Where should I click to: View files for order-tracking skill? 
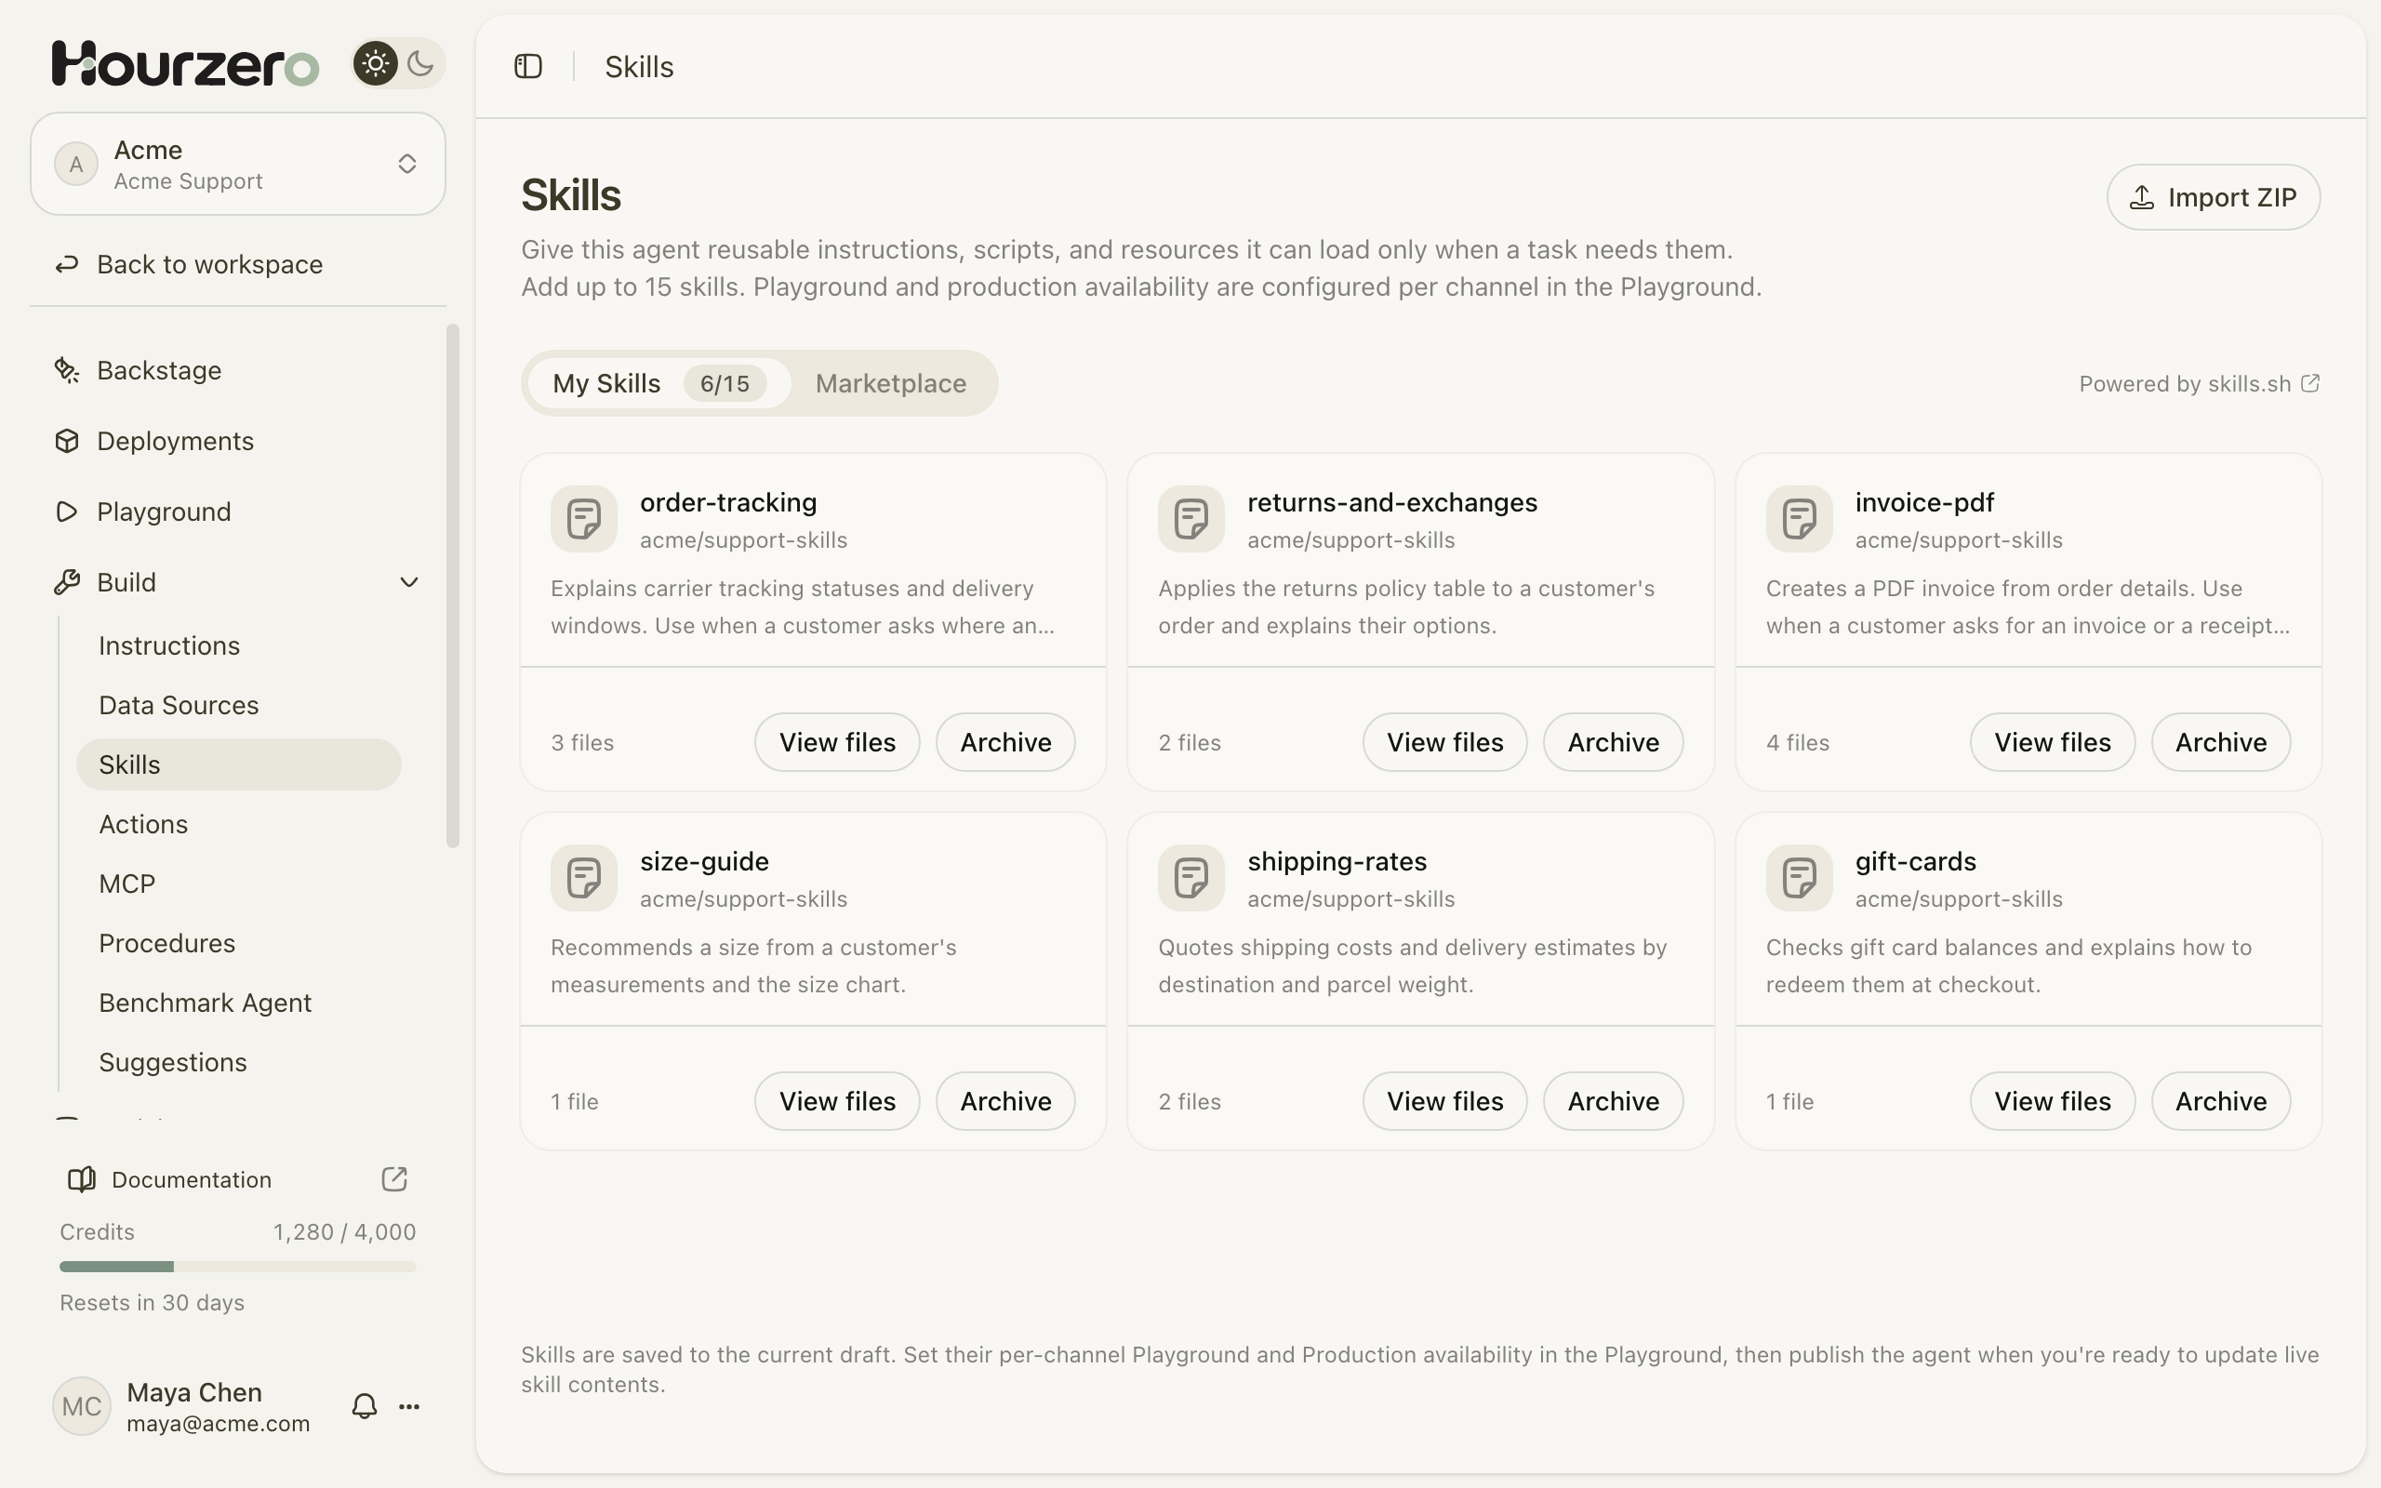tap(837, 742)
